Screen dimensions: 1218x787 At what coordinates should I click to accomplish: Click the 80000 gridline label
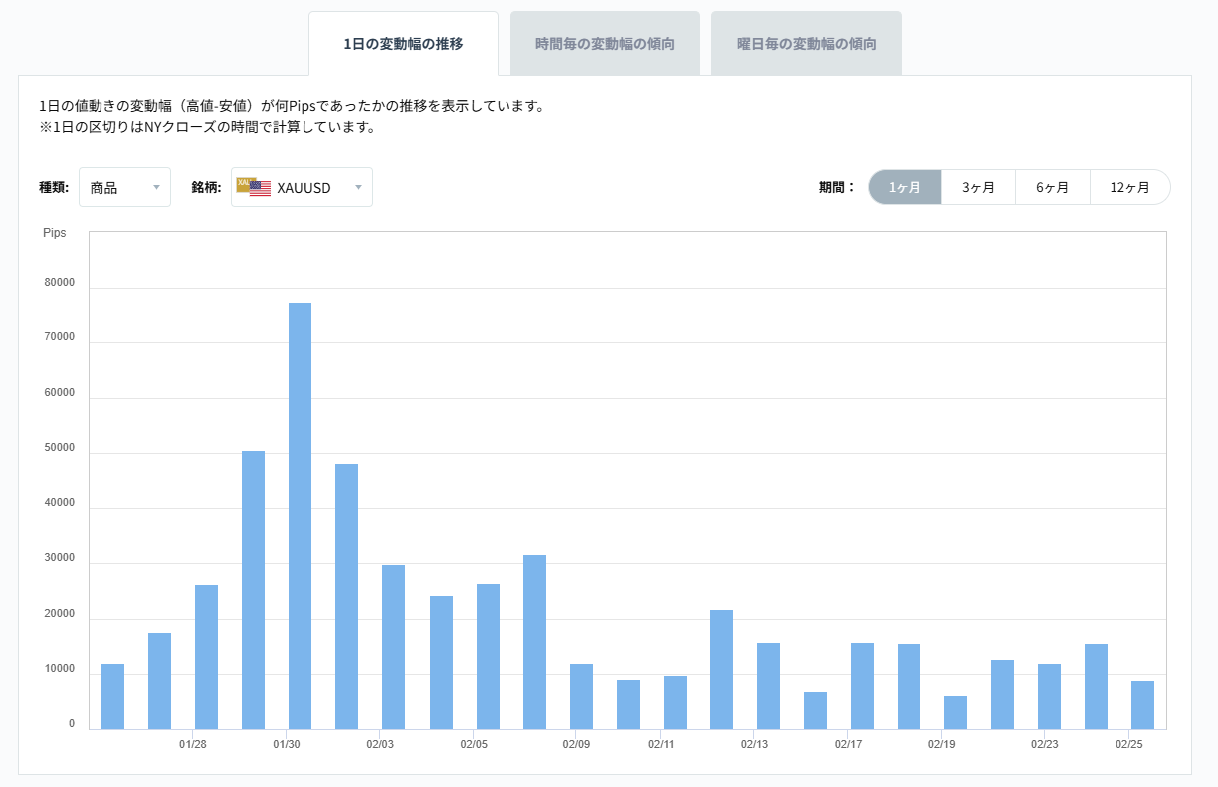59,282
